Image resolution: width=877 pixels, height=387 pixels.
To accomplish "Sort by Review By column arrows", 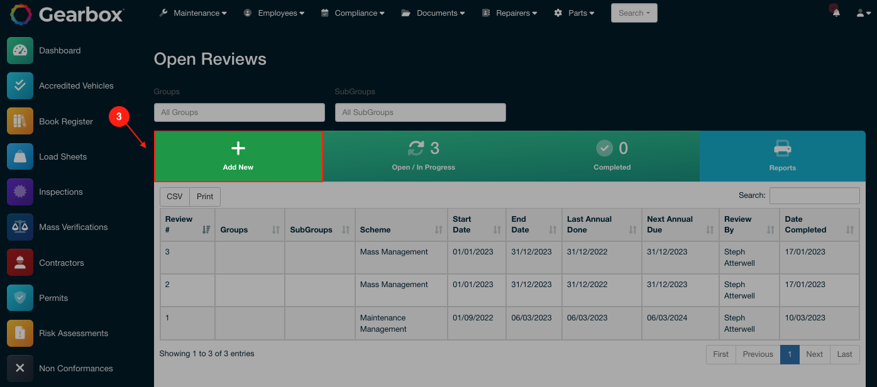I will (x=771, y=230).
